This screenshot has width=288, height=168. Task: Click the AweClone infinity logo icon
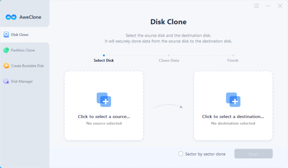[x=11, y=17]
